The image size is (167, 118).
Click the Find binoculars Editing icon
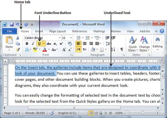pyautogui.click(x=157, y=40)
